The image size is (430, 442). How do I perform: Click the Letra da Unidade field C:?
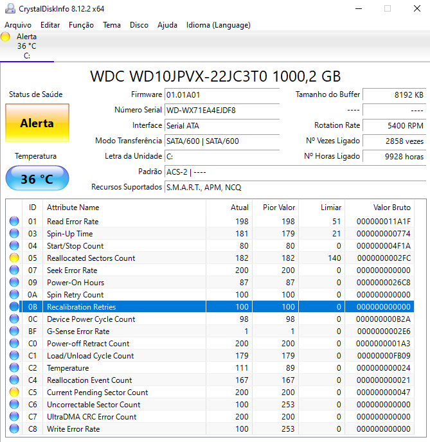pos(222,157)
